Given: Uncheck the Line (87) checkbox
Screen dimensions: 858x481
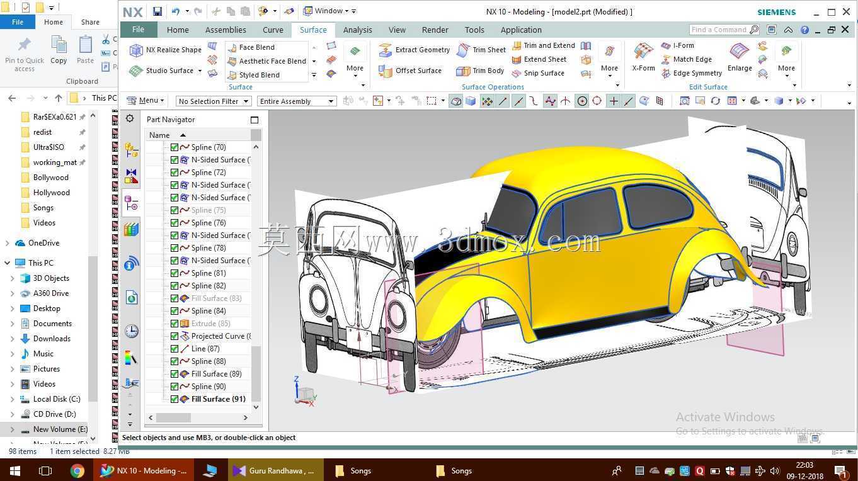Looking at the screenshot, I should click(174, 349).
